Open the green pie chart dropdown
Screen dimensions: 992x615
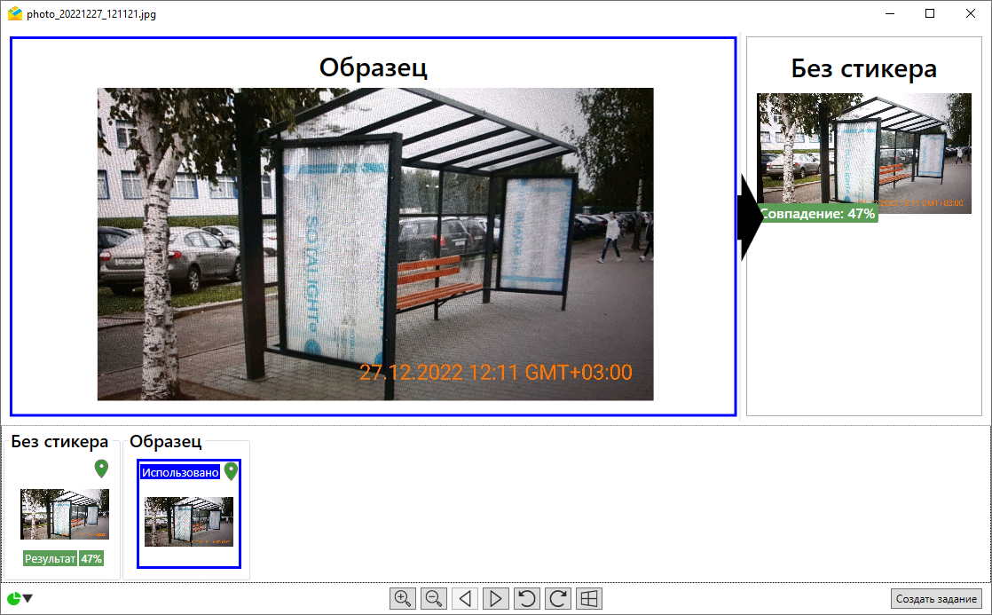click(x=20, y=599)
